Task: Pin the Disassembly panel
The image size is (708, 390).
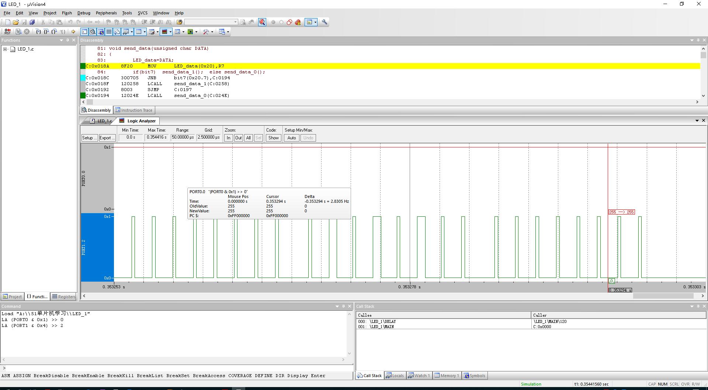Action: pos(698,40)
